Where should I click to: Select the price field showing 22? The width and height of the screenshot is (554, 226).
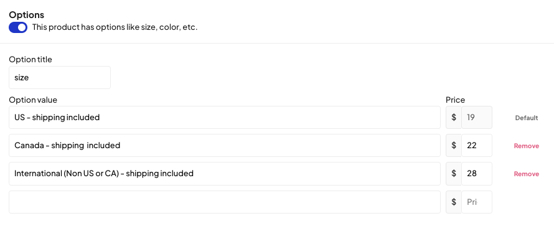pyautogui.click(x=477, y=146)
